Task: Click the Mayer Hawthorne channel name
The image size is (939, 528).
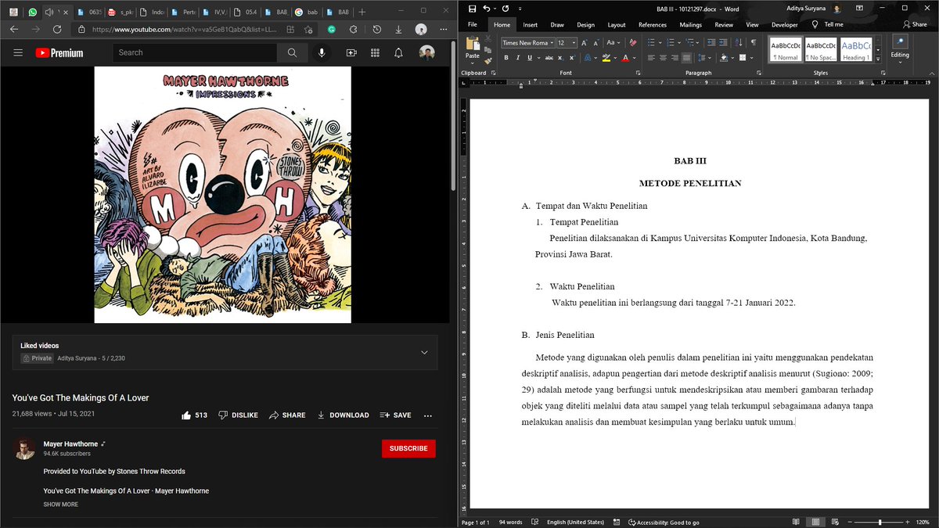Action: coord(70,444)
